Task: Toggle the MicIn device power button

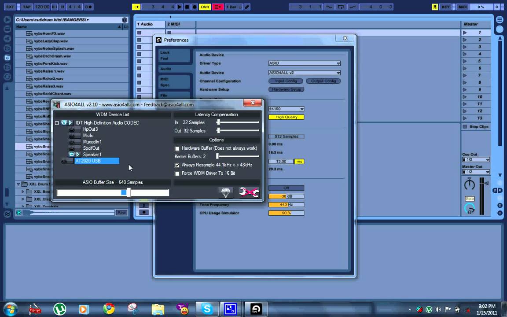Action: tap(71, 136)
